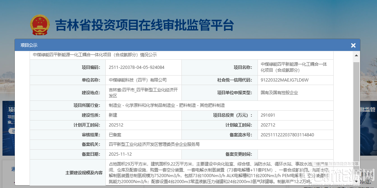The height and width of the screenshot is (188, 377).
Task: Click the project name value 中煤绿能四平新能源—化工耦合一体化项目 in the top-right cell
Action: 294,67
